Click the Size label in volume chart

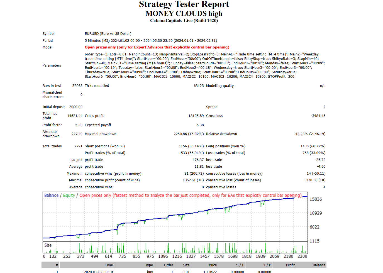tap(48, 245)
